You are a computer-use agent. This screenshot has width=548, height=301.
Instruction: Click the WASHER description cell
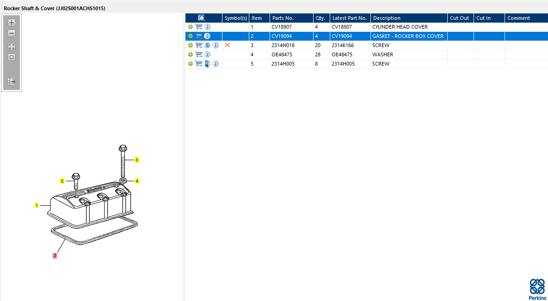(x=409, y=54)
